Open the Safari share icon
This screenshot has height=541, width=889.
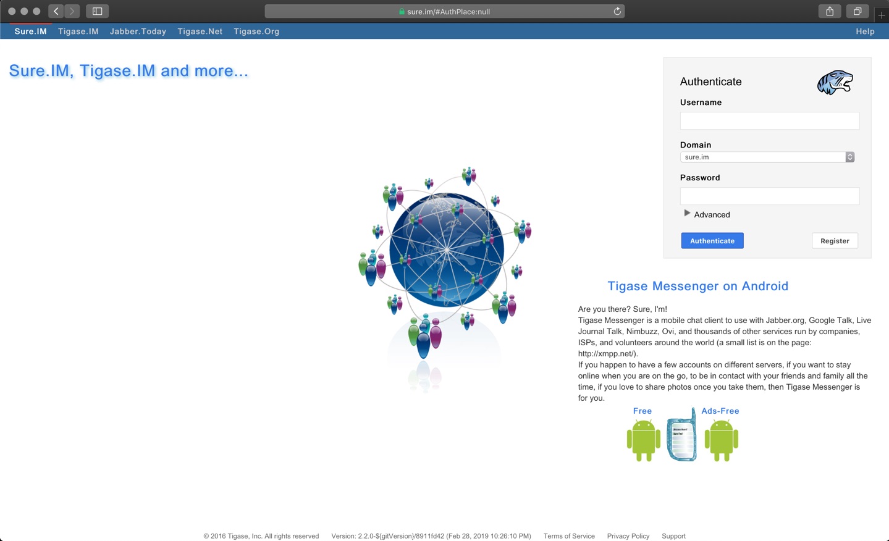[x=830, y=11]
